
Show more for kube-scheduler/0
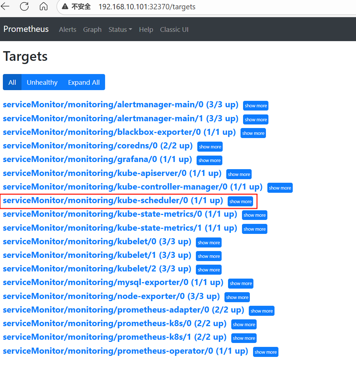click(240, 201)
